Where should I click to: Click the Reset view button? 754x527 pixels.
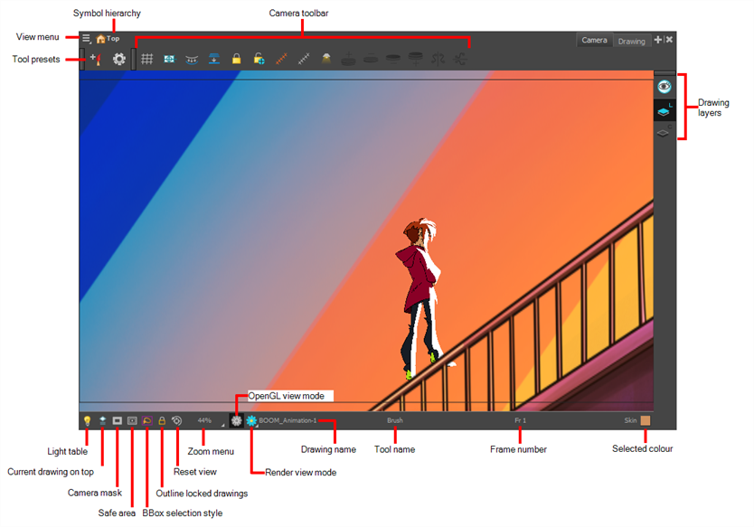177,420
